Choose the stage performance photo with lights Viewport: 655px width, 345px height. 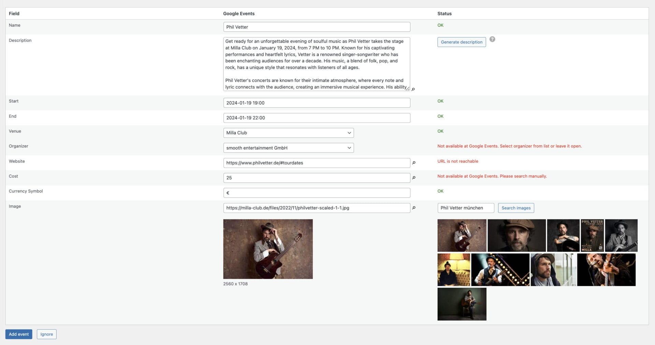pyautogui.click(x=500, y=269)
